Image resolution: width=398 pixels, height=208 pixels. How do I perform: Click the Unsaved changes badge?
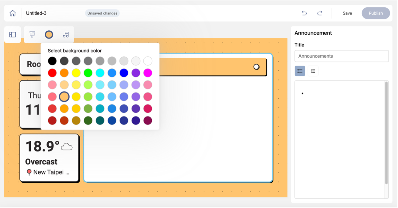102,13
